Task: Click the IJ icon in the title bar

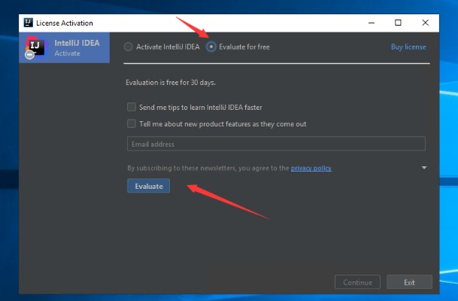Action: pyautogui.click(x=29, y=22)
